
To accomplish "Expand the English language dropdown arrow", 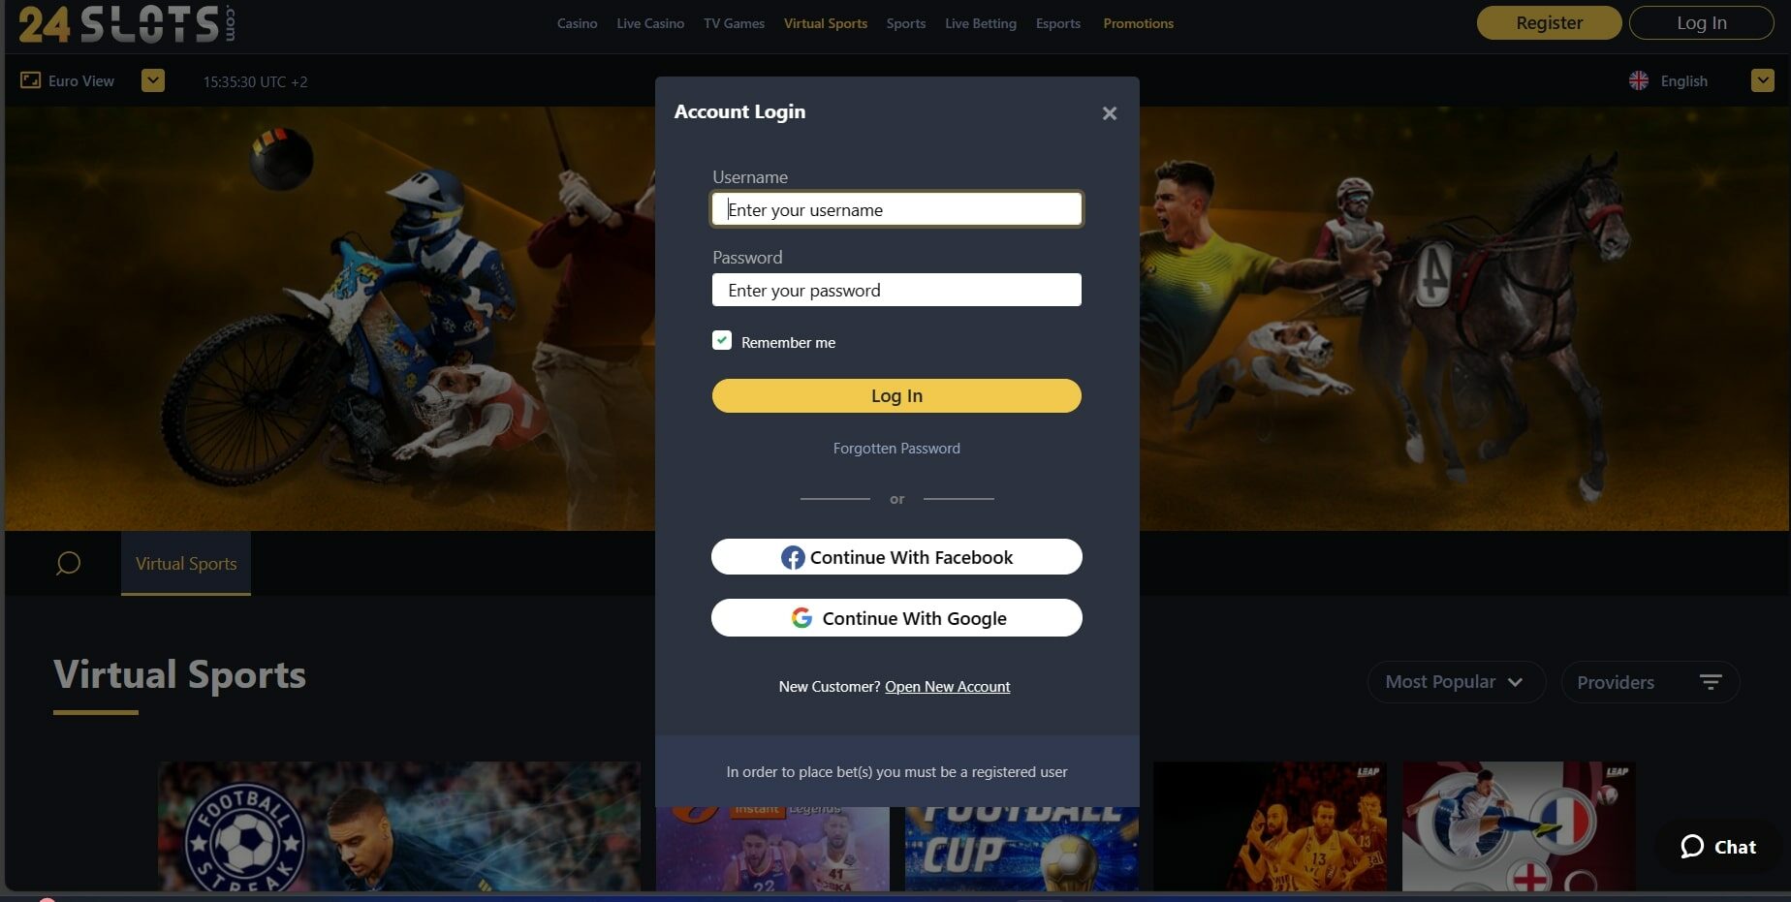I will [x=1763, y=80].
